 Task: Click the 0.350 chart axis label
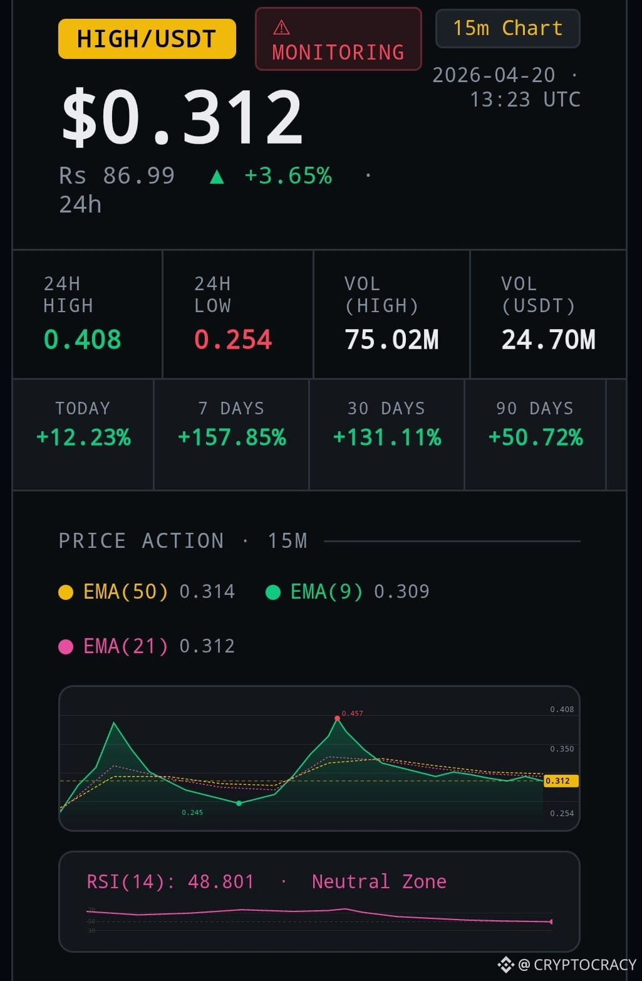pyautogui.click(x=562, y=749)
